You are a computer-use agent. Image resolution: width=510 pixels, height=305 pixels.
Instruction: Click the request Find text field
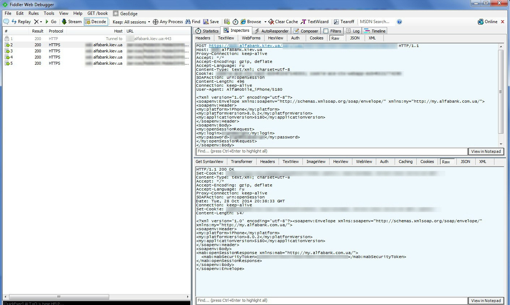click(331, 151)
